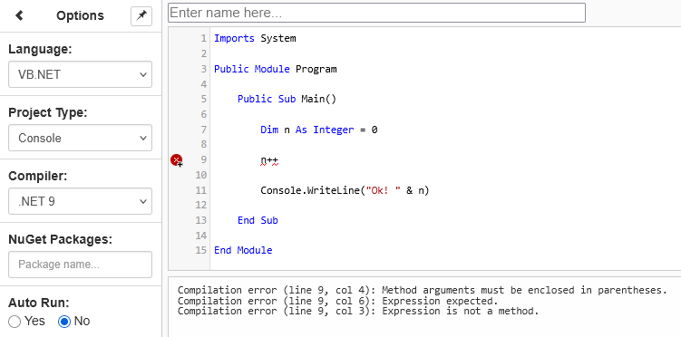Click line number 15 in gutter
The height and width of the screenshot is (337, 681).
coord(201,250)
